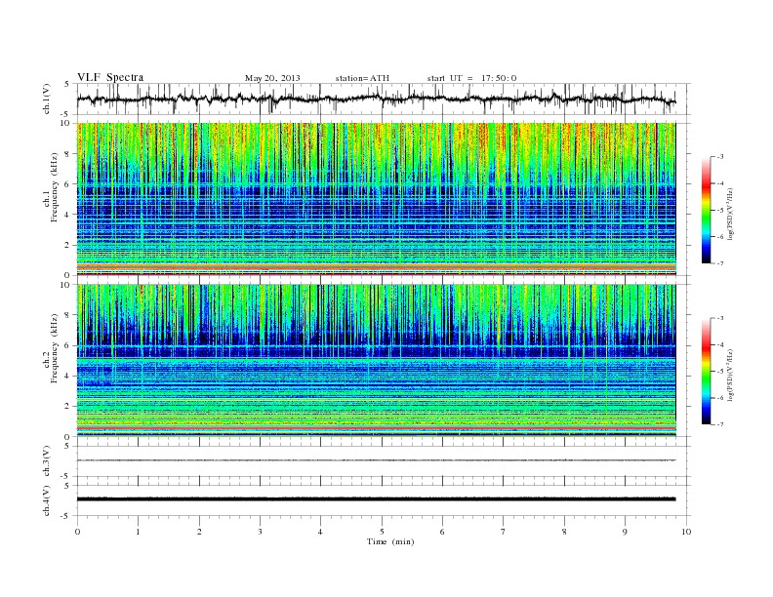Click time axis tick label "3"

coord(260,532)
